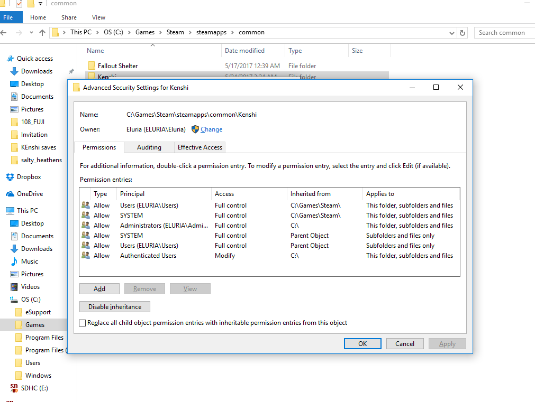The width and height of the screenshot is (535, 402).
Task: Select the OS (C:) drive icon
Action: click(14, 300)
